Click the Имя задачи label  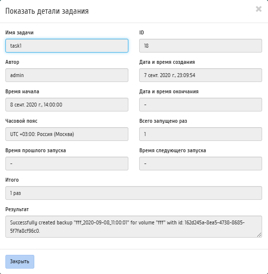pos(20,33)
